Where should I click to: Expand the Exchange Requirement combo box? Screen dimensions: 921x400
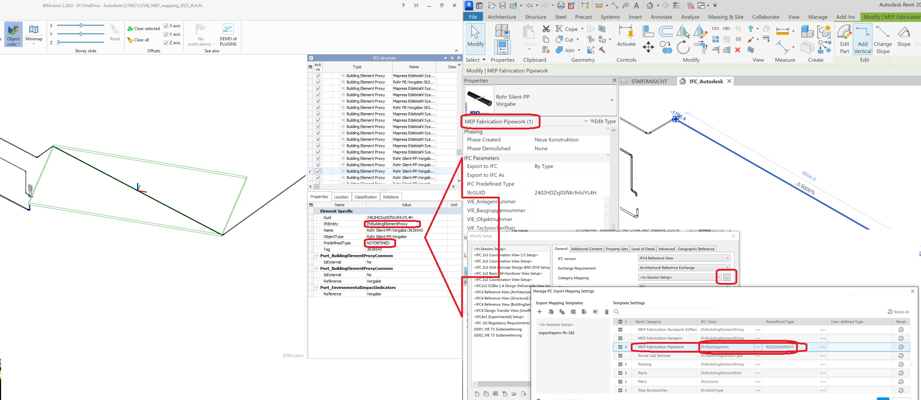pyautogui.click(x=684, y=267)
